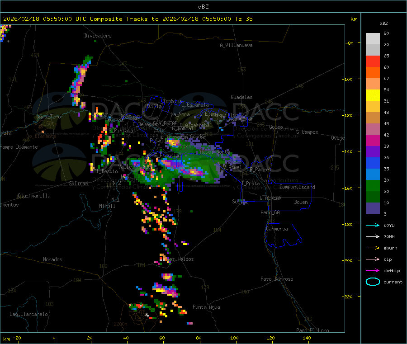Click the 'Divisadero' place label

[98, 36]
